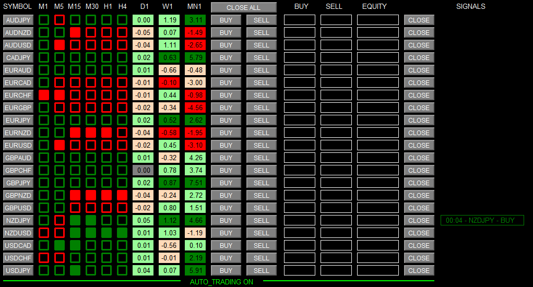Image resolution: width=533 pixels, height=287 pixels.
Task: Click the NZDJPY M5 red outlined indicator
Action: (x=60, y=220)
